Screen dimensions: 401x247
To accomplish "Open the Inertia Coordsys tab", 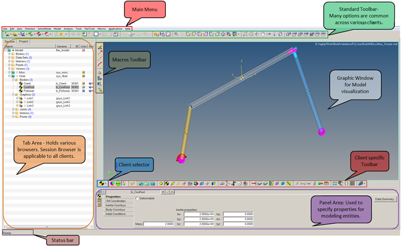I will click(118, 205).
